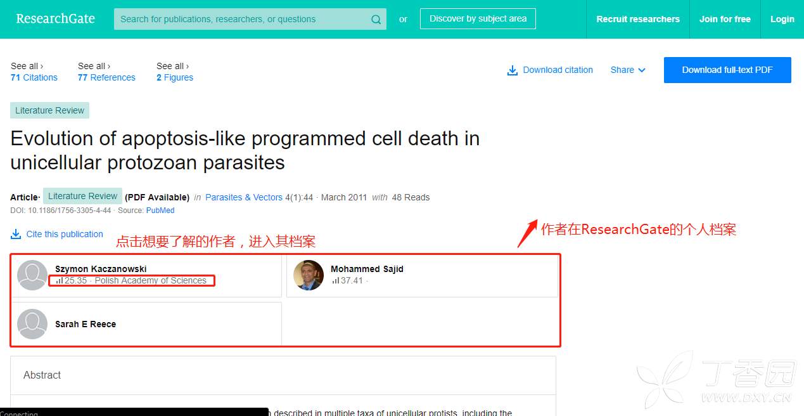Click the Cite this publication icon
Screen dimensions: 804x416
click(16, 235)
